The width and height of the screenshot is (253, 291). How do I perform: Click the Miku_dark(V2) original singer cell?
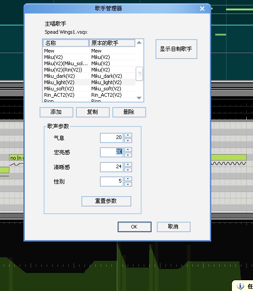point(107,76)
